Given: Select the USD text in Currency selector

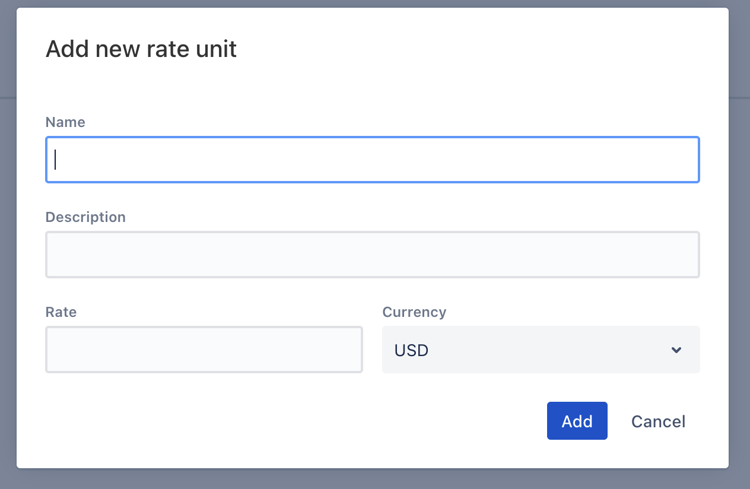Looking at the screenshot, I should point(411,351).
